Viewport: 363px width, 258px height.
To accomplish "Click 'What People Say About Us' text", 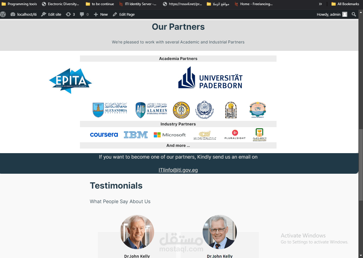I will pyautogui.click(x=120, y=201).
